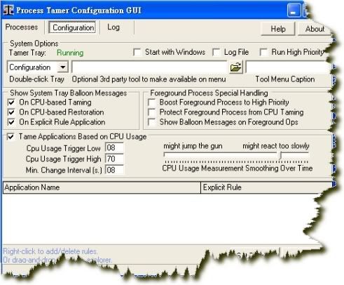Switch to the Processes tab

(22, 27)
